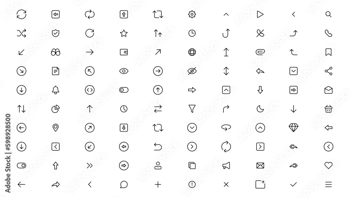Click the magnifying glass search icon

pyautogui.click(x=328, y=14)
